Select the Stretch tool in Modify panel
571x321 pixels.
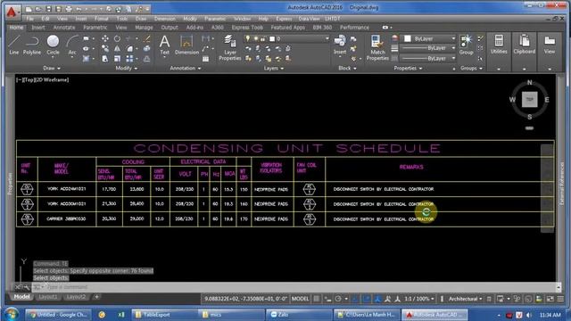(105, 58)
